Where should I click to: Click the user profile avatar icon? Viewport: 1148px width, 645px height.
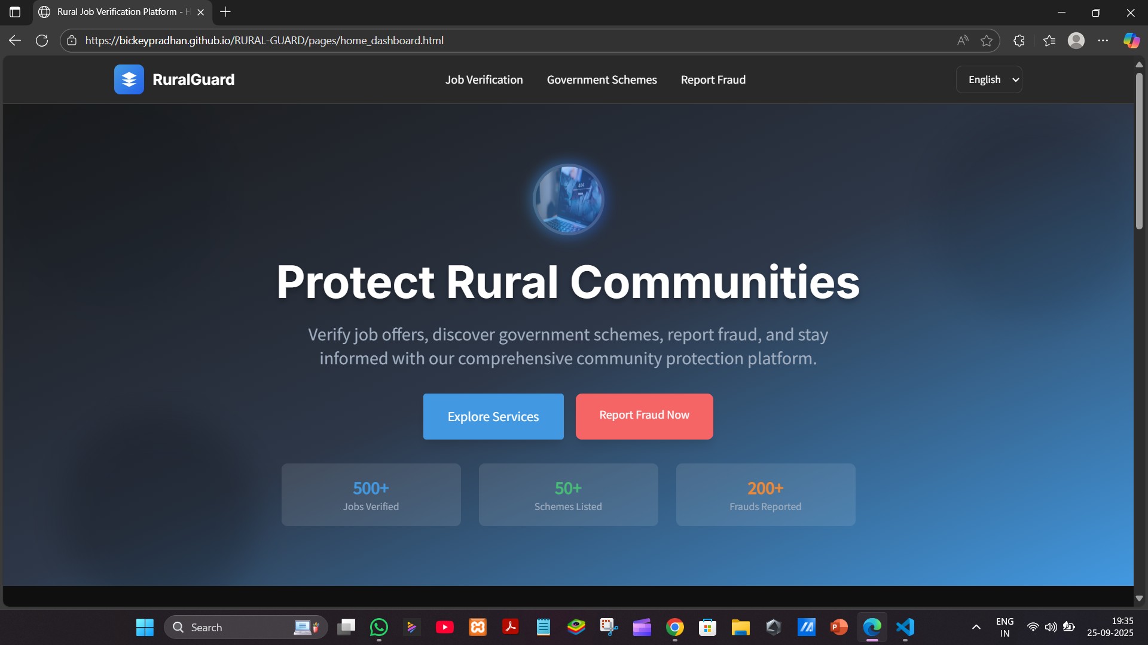point(1076,41)
